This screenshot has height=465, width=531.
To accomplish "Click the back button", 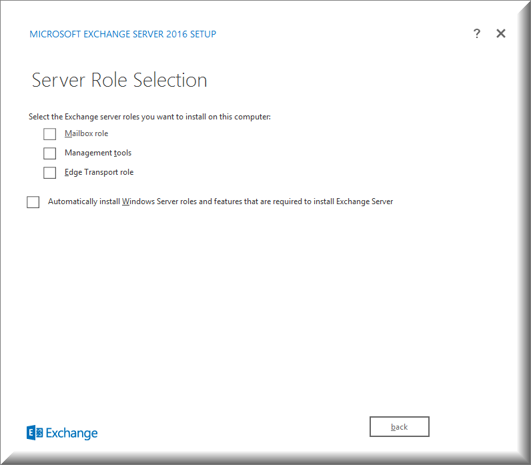I will coord(400,427).
